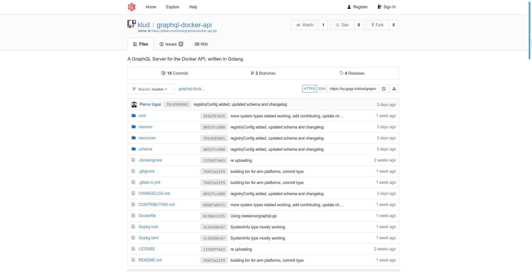Click the resources folder icon
This screenshot has height=272, width=532.
pyautogui.click(x=134, y=138)
